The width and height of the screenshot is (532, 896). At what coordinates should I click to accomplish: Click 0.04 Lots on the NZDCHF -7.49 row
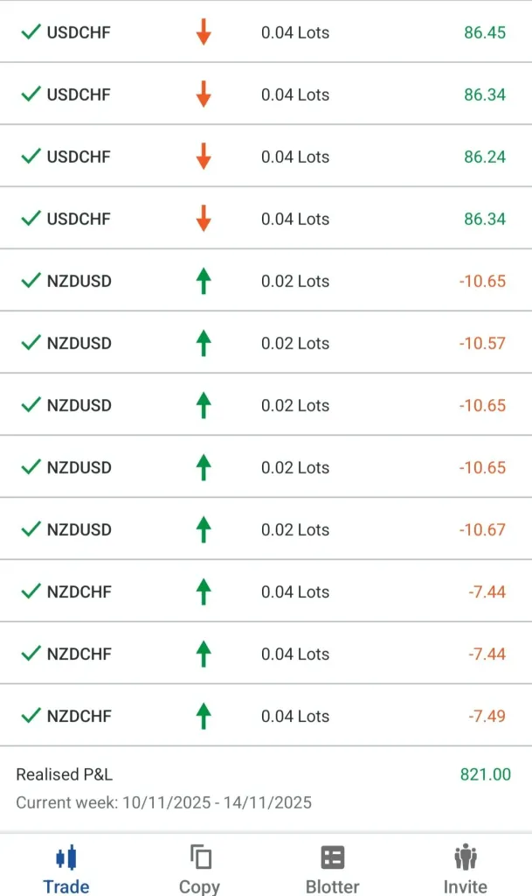[295, 716]
